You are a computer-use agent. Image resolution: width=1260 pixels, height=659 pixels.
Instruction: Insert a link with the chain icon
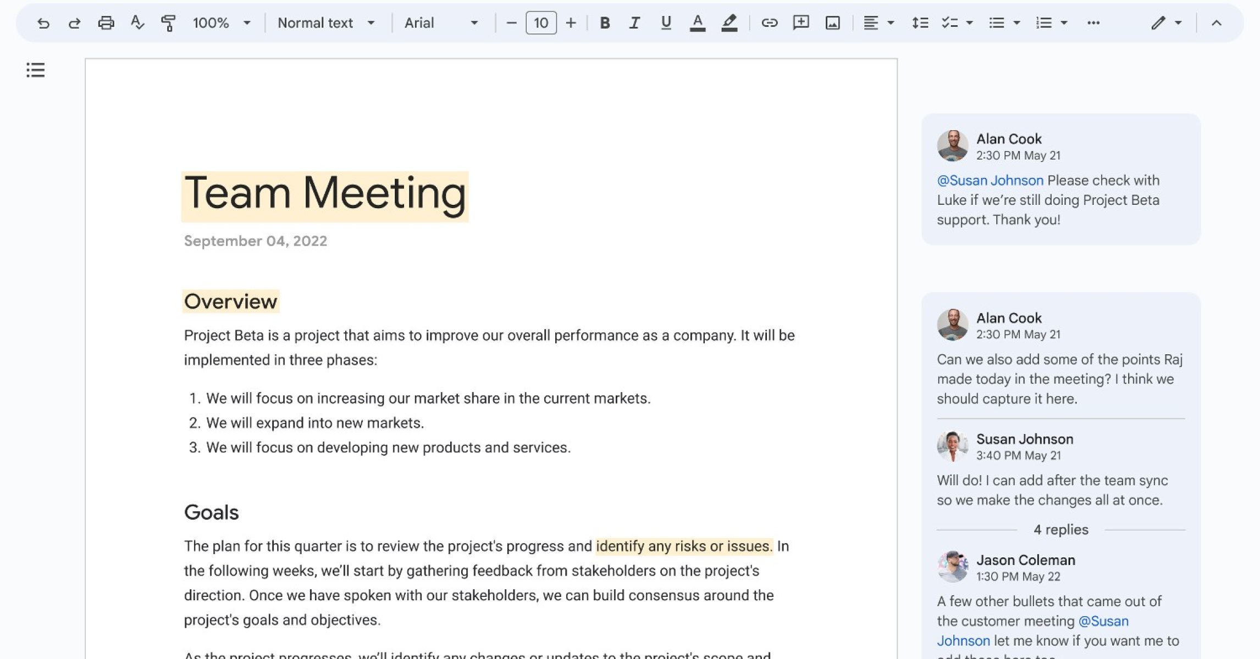pos(769,23)
